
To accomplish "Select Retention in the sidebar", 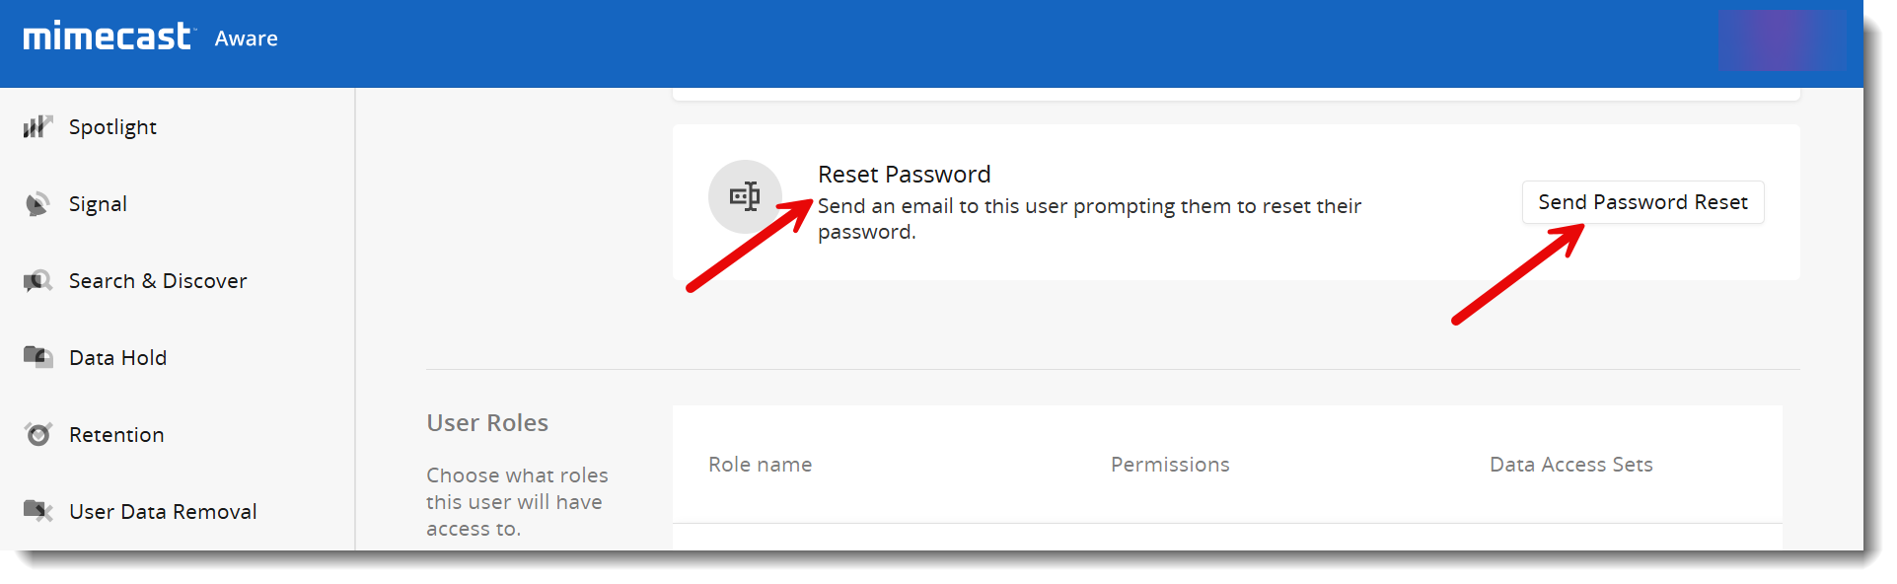I will click(x=116, y=435).
